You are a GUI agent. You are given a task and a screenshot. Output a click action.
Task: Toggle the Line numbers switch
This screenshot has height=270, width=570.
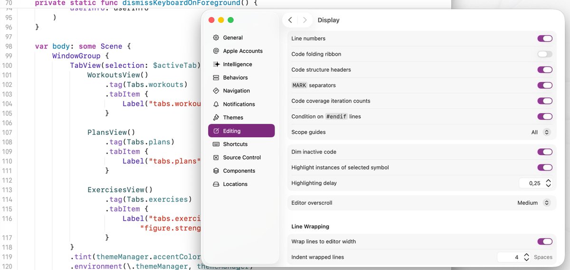545,38
